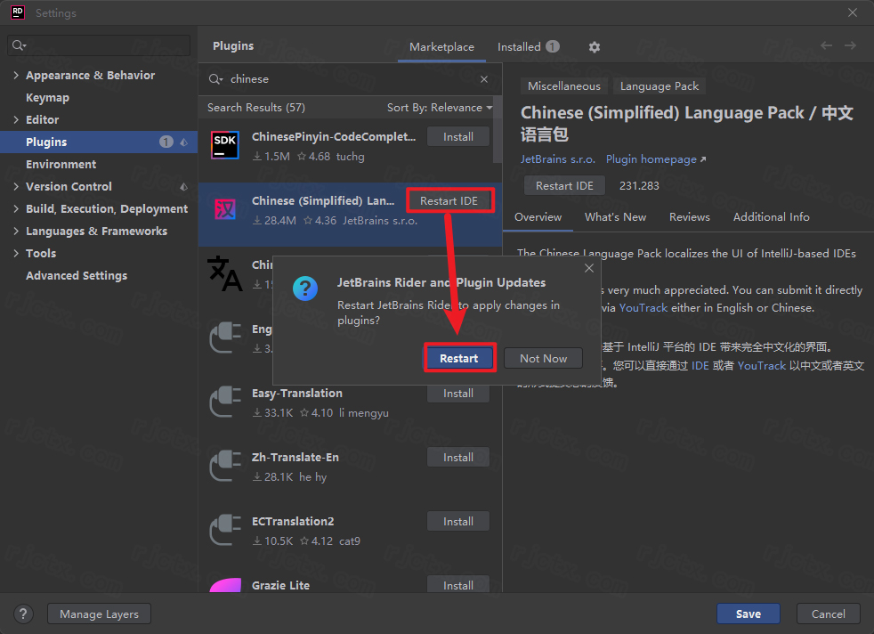Click the Save button
Image resolution: width=874 pixels, height=634 pixels.
click(748, 614)
